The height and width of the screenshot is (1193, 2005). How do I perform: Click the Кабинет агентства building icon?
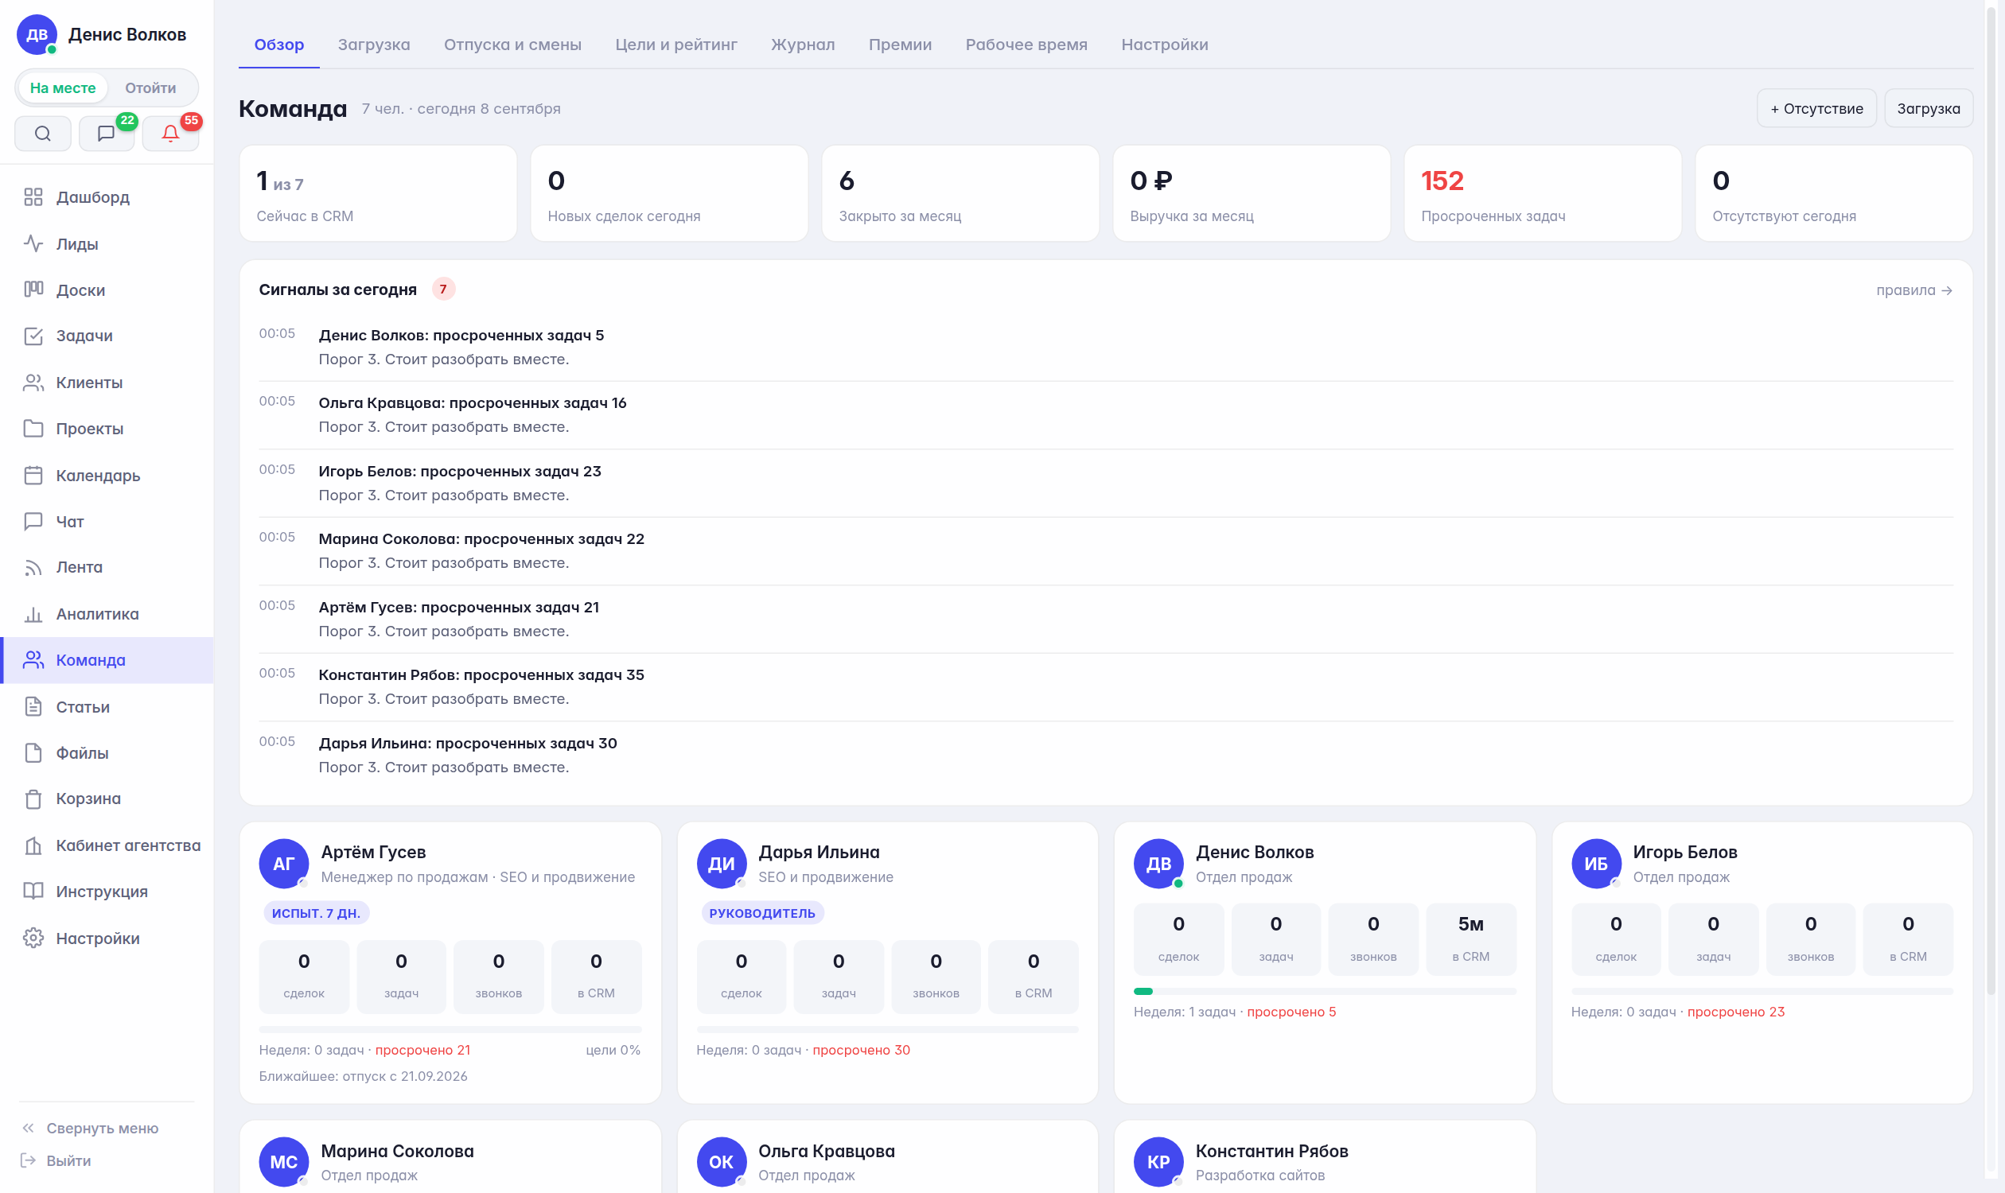coord(33,845)
